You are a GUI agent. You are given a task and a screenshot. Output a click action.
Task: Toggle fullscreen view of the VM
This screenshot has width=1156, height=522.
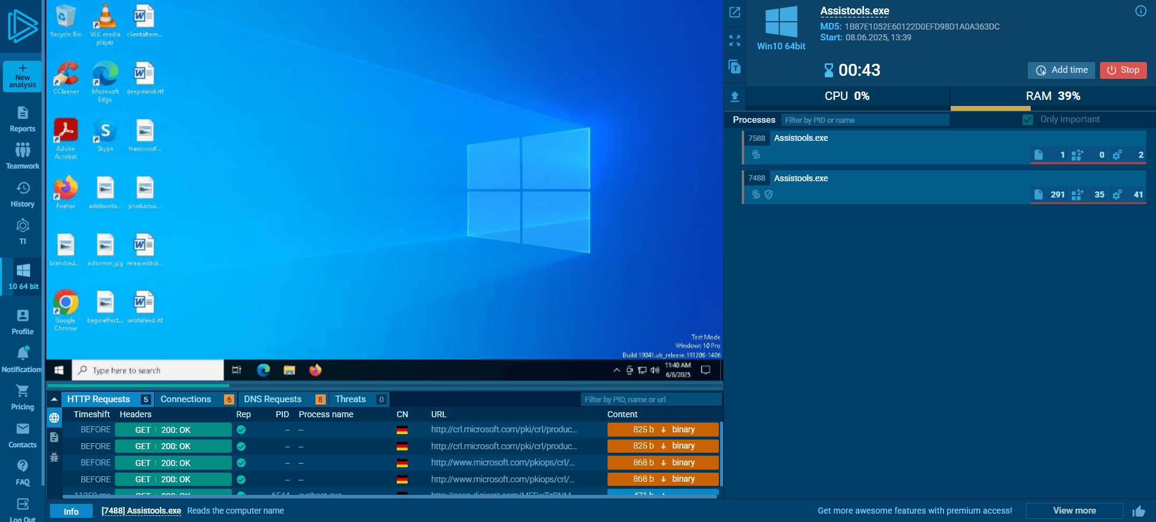[x=735, y=40]
